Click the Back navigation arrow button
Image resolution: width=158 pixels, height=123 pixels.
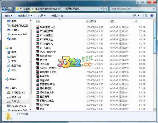coord(4,9)
